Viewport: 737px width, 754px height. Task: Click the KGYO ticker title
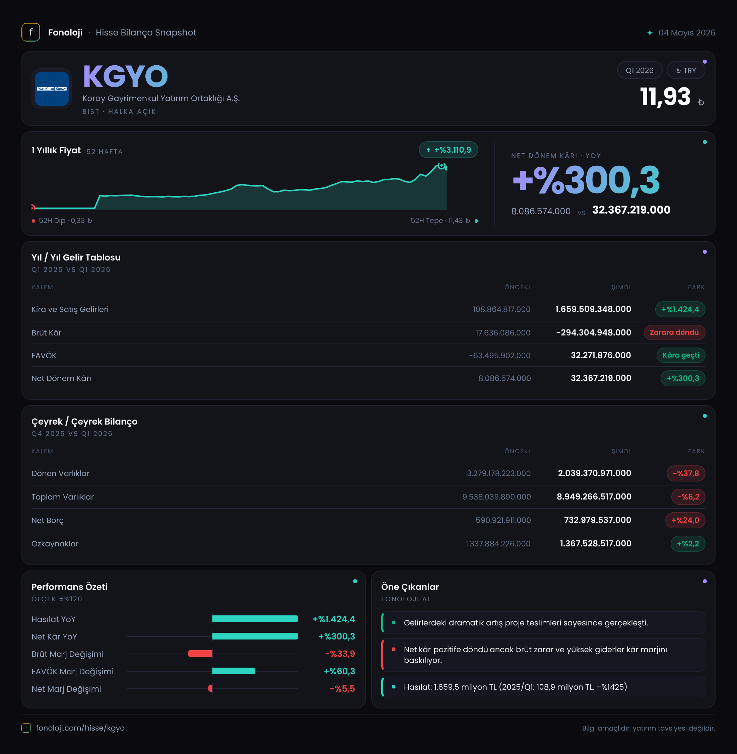pos(125,76)
